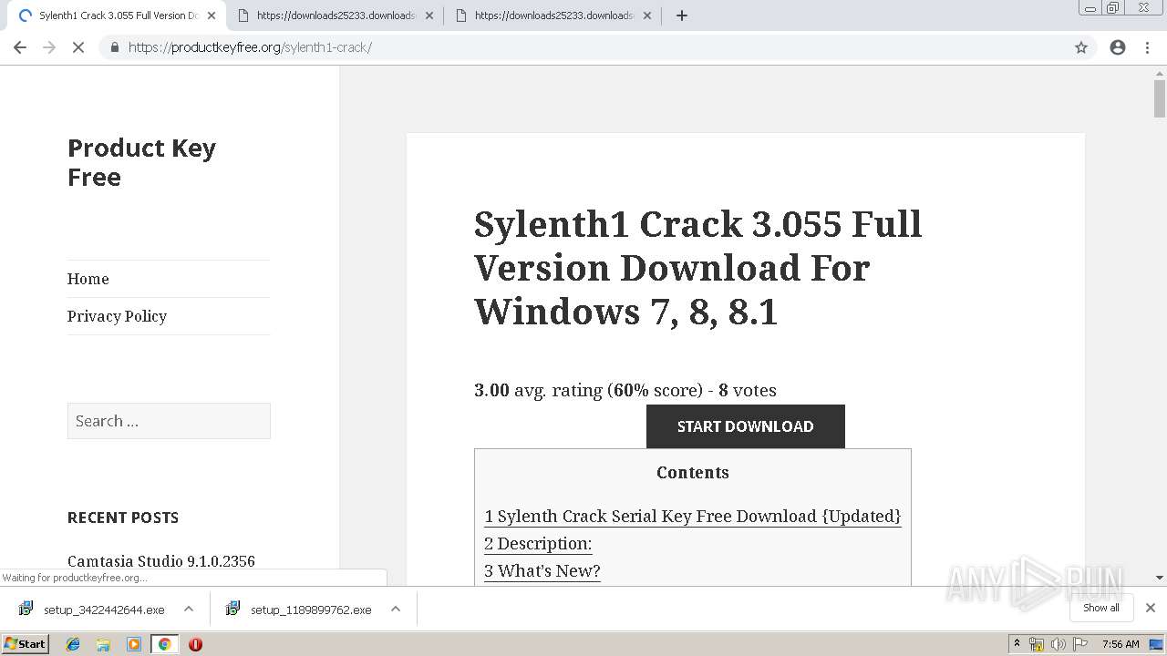Switch to the second downloads25233 tab
The image size is (1167, 656).
coord(336,15)
